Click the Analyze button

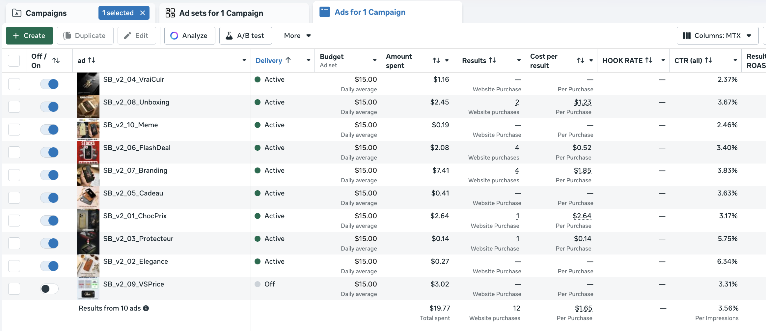(190, 36)
